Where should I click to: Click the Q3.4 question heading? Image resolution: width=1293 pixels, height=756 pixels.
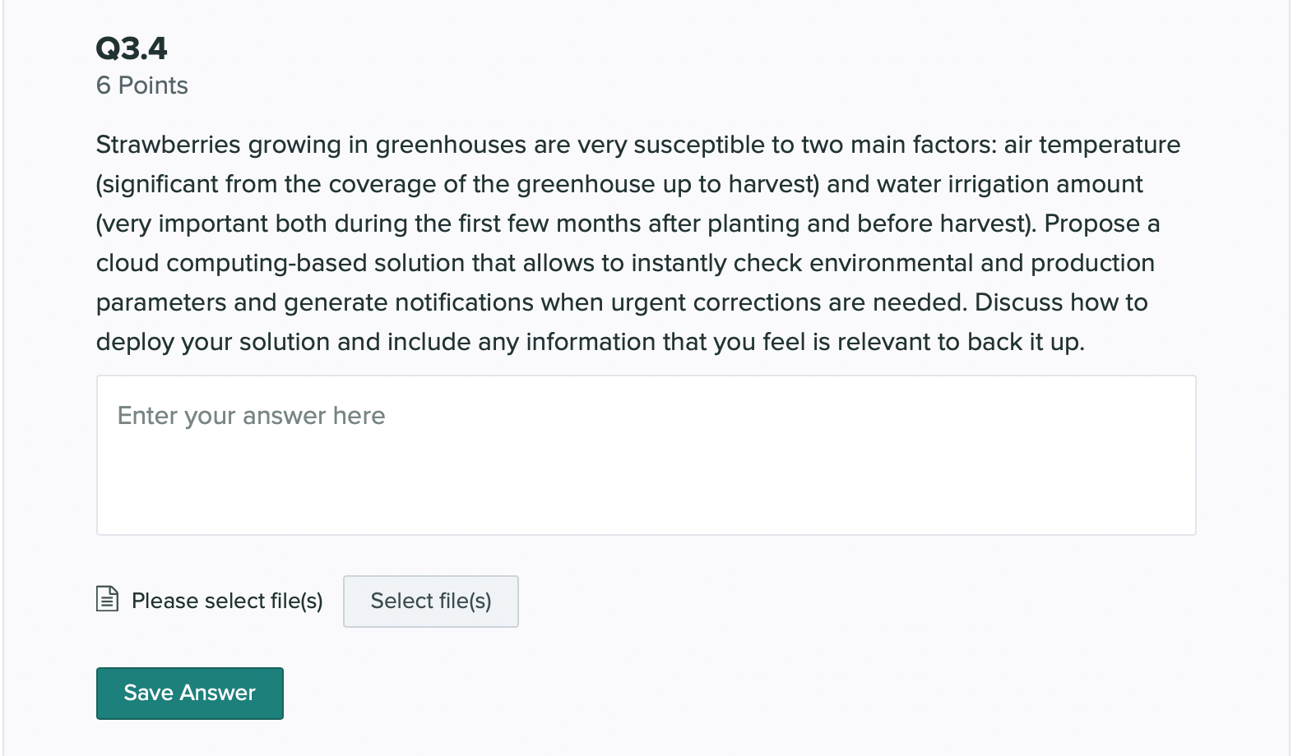click(x=132, y=48)
